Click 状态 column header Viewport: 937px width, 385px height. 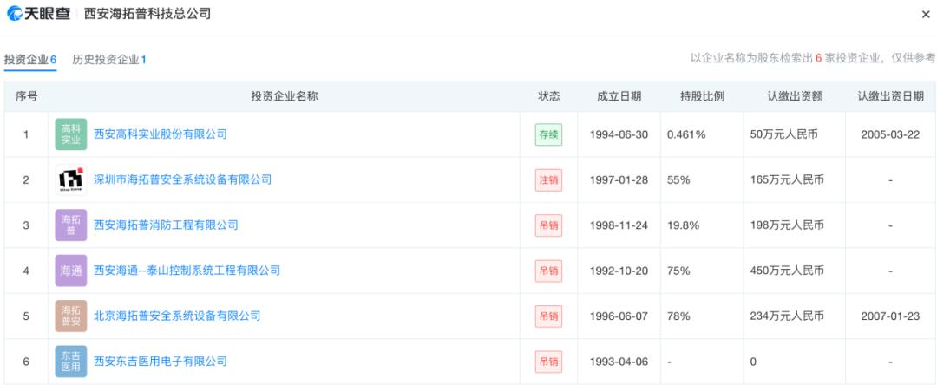click(548, 96)
